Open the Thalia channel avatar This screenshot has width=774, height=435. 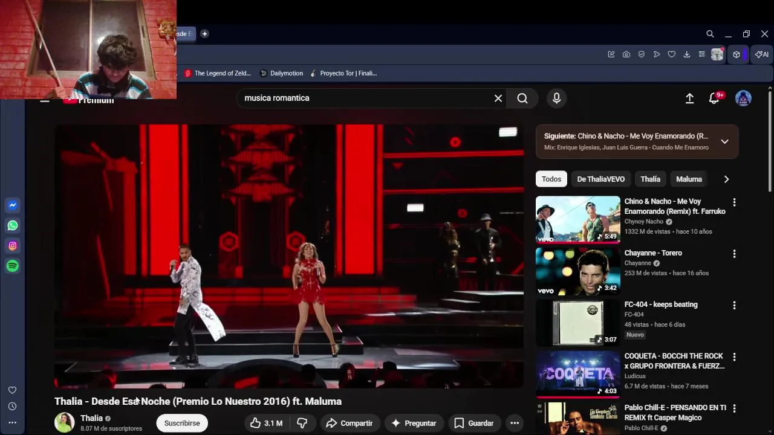(65, 423)
